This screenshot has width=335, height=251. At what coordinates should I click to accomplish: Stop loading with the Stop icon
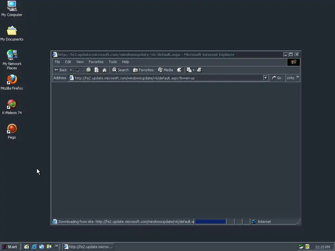click(x=89, y=70)
